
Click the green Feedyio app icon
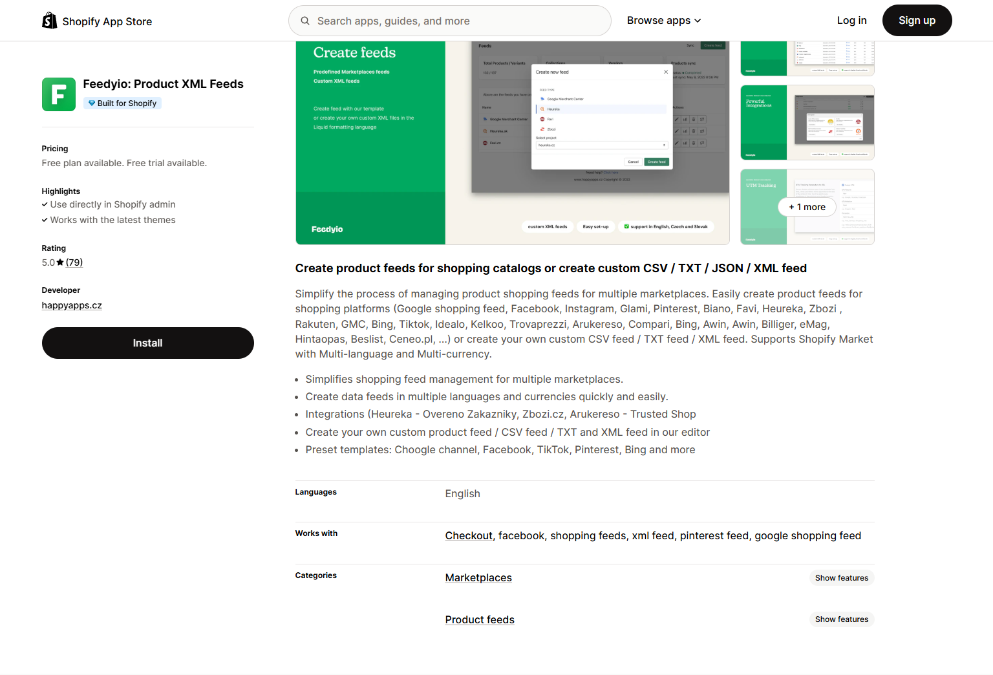tap(59, 94)
